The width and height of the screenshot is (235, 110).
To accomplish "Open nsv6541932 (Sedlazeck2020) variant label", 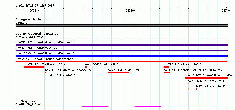I will pyautogui.click(x=44, y=64).
